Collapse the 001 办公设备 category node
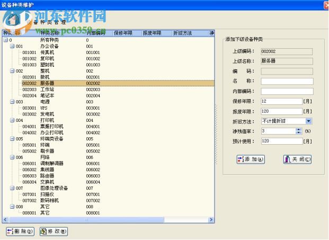The height and width of the screenshot is (240, 329). coord(12,46)
